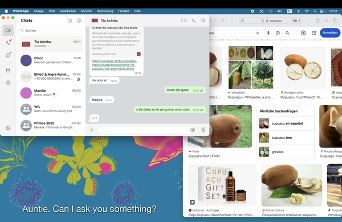
Task: Open the BIPoC & Migra Kunst group chat
Action: [x=51, y=76]
